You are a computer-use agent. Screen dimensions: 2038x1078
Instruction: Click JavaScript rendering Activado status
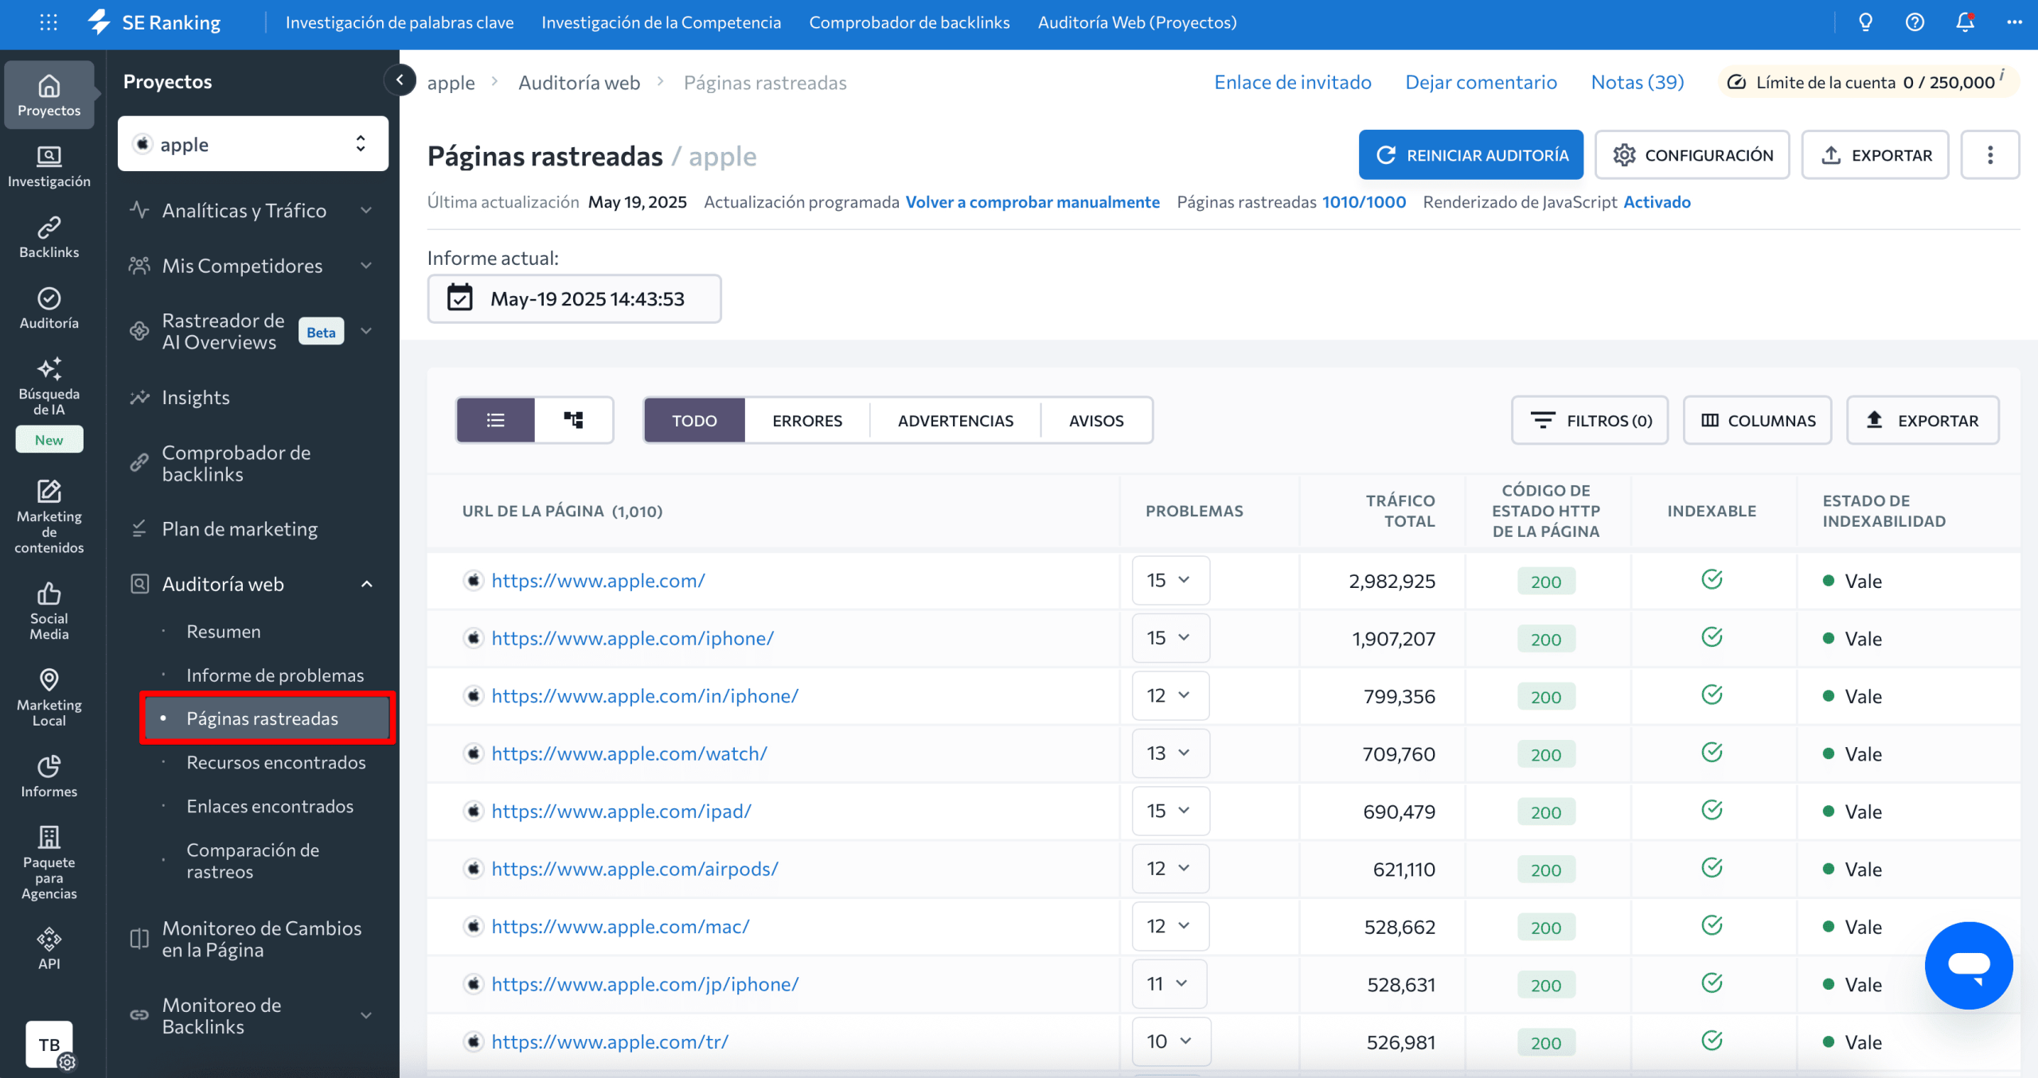[x=1657, y=202]
